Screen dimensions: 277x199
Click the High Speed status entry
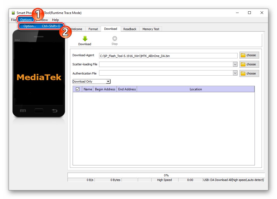tap(164, 180)
